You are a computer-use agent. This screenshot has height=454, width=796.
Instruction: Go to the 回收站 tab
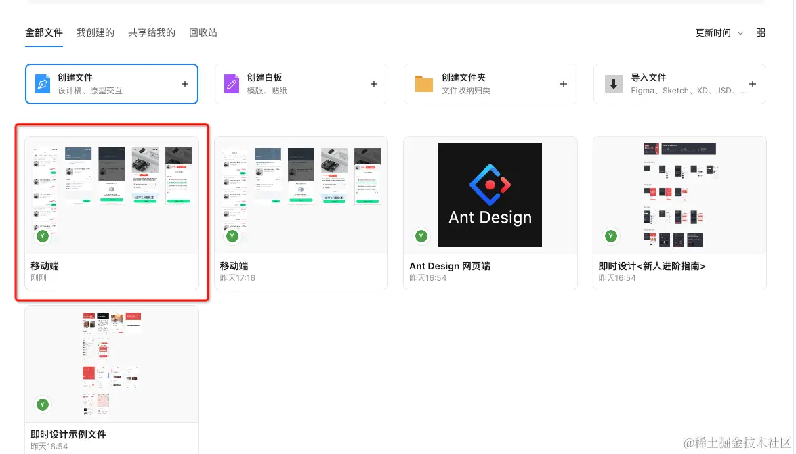(203, 33)
